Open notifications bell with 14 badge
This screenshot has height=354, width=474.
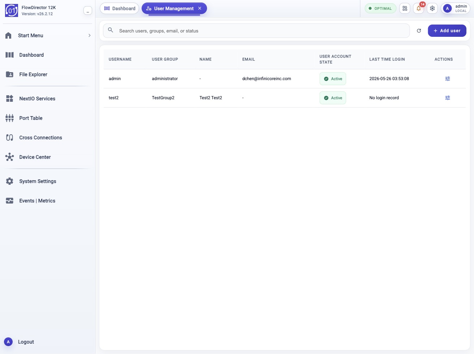419,8
